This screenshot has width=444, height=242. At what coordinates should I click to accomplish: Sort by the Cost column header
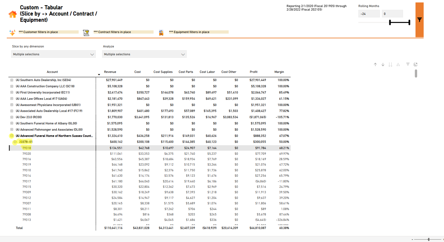click(x=138, y=72)
